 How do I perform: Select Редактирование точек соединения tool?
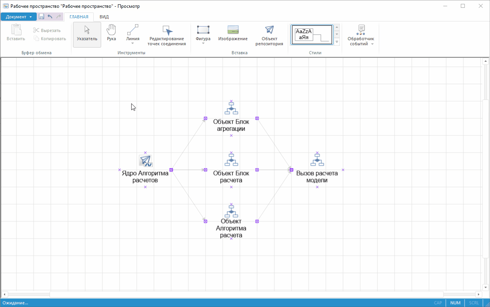click(x=167, y=35)
